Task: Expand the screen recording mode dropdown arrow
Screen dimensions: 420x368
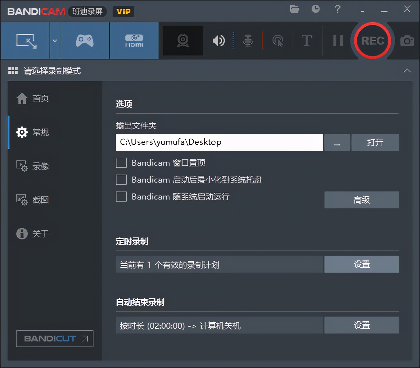Action: tap(55, 41)
